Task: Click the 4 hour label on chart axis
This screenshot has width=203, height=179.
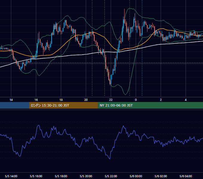Action: (186, 100)
